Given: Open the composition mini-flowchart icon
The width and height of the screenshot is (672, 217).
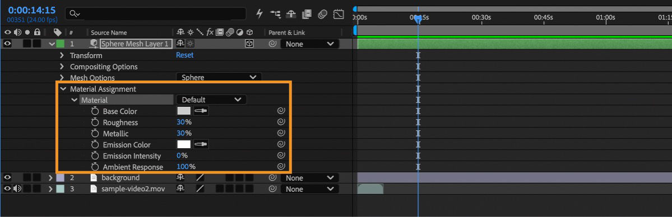Looking at the screenshot, I should coord(275,13).
